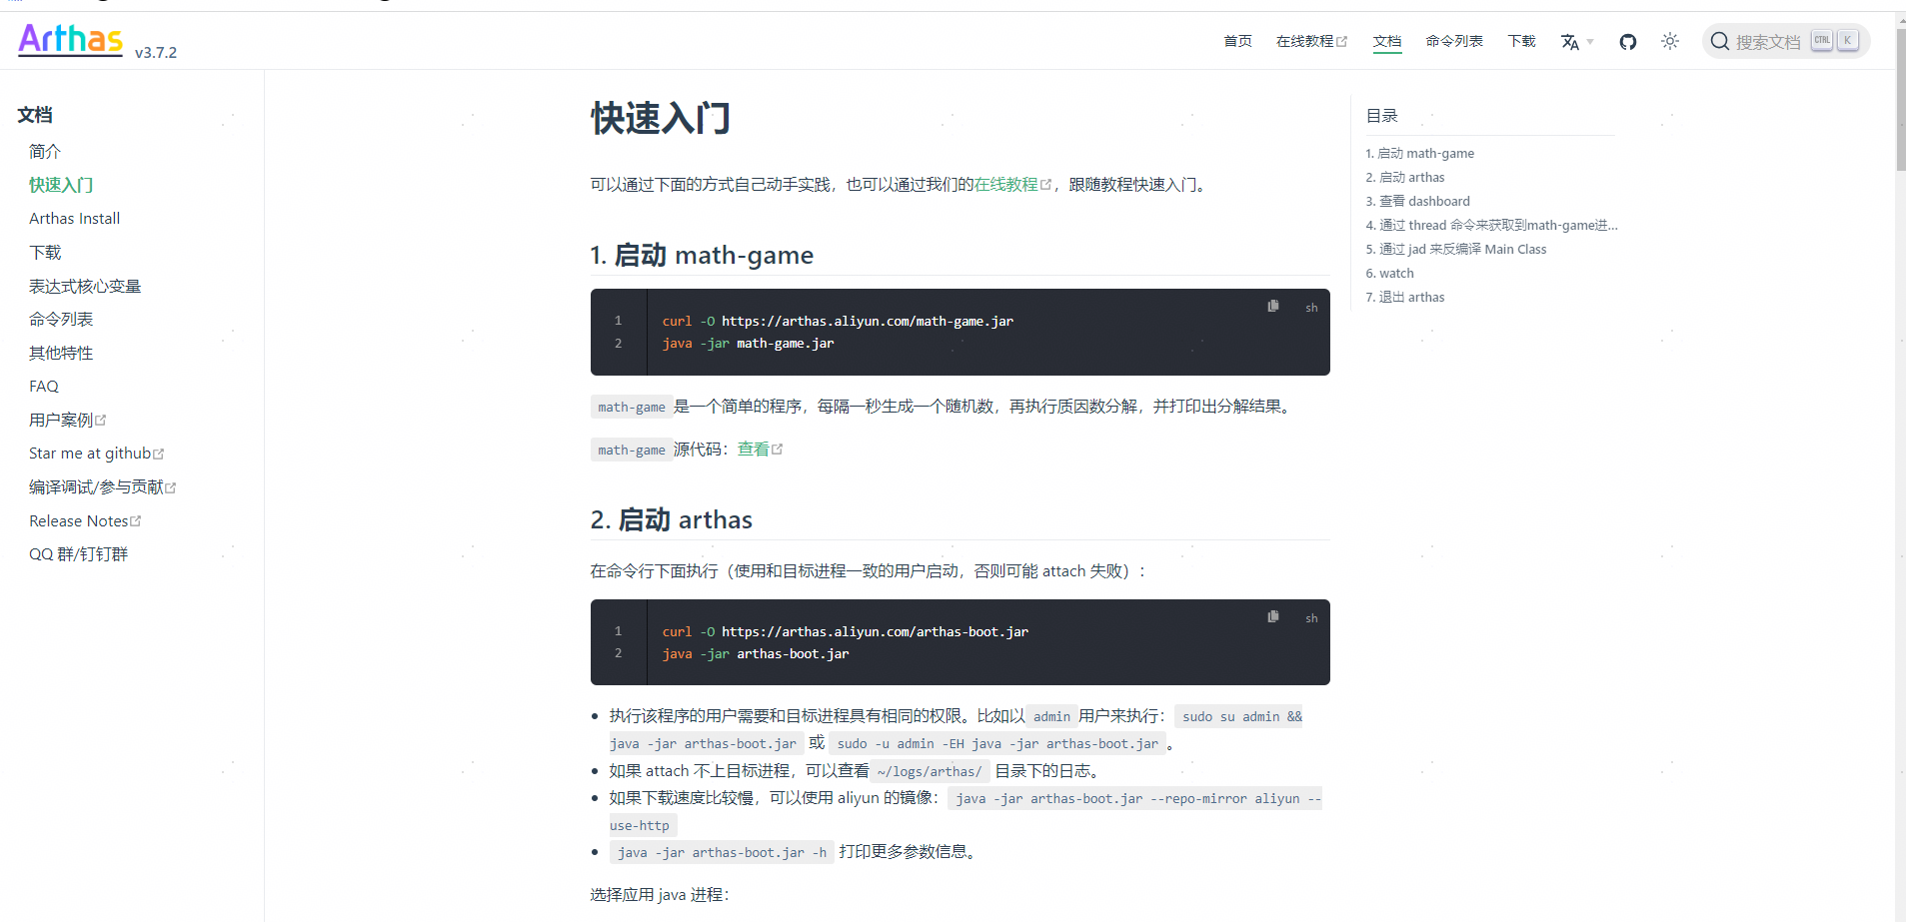
Task: Open 编译调试/参与贡献 sidebar link
Action: 102,487
